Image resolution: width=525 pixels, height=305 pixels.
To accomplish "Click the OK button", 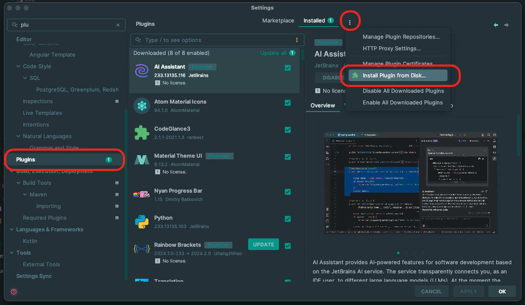I will click(x=502, y=291).
